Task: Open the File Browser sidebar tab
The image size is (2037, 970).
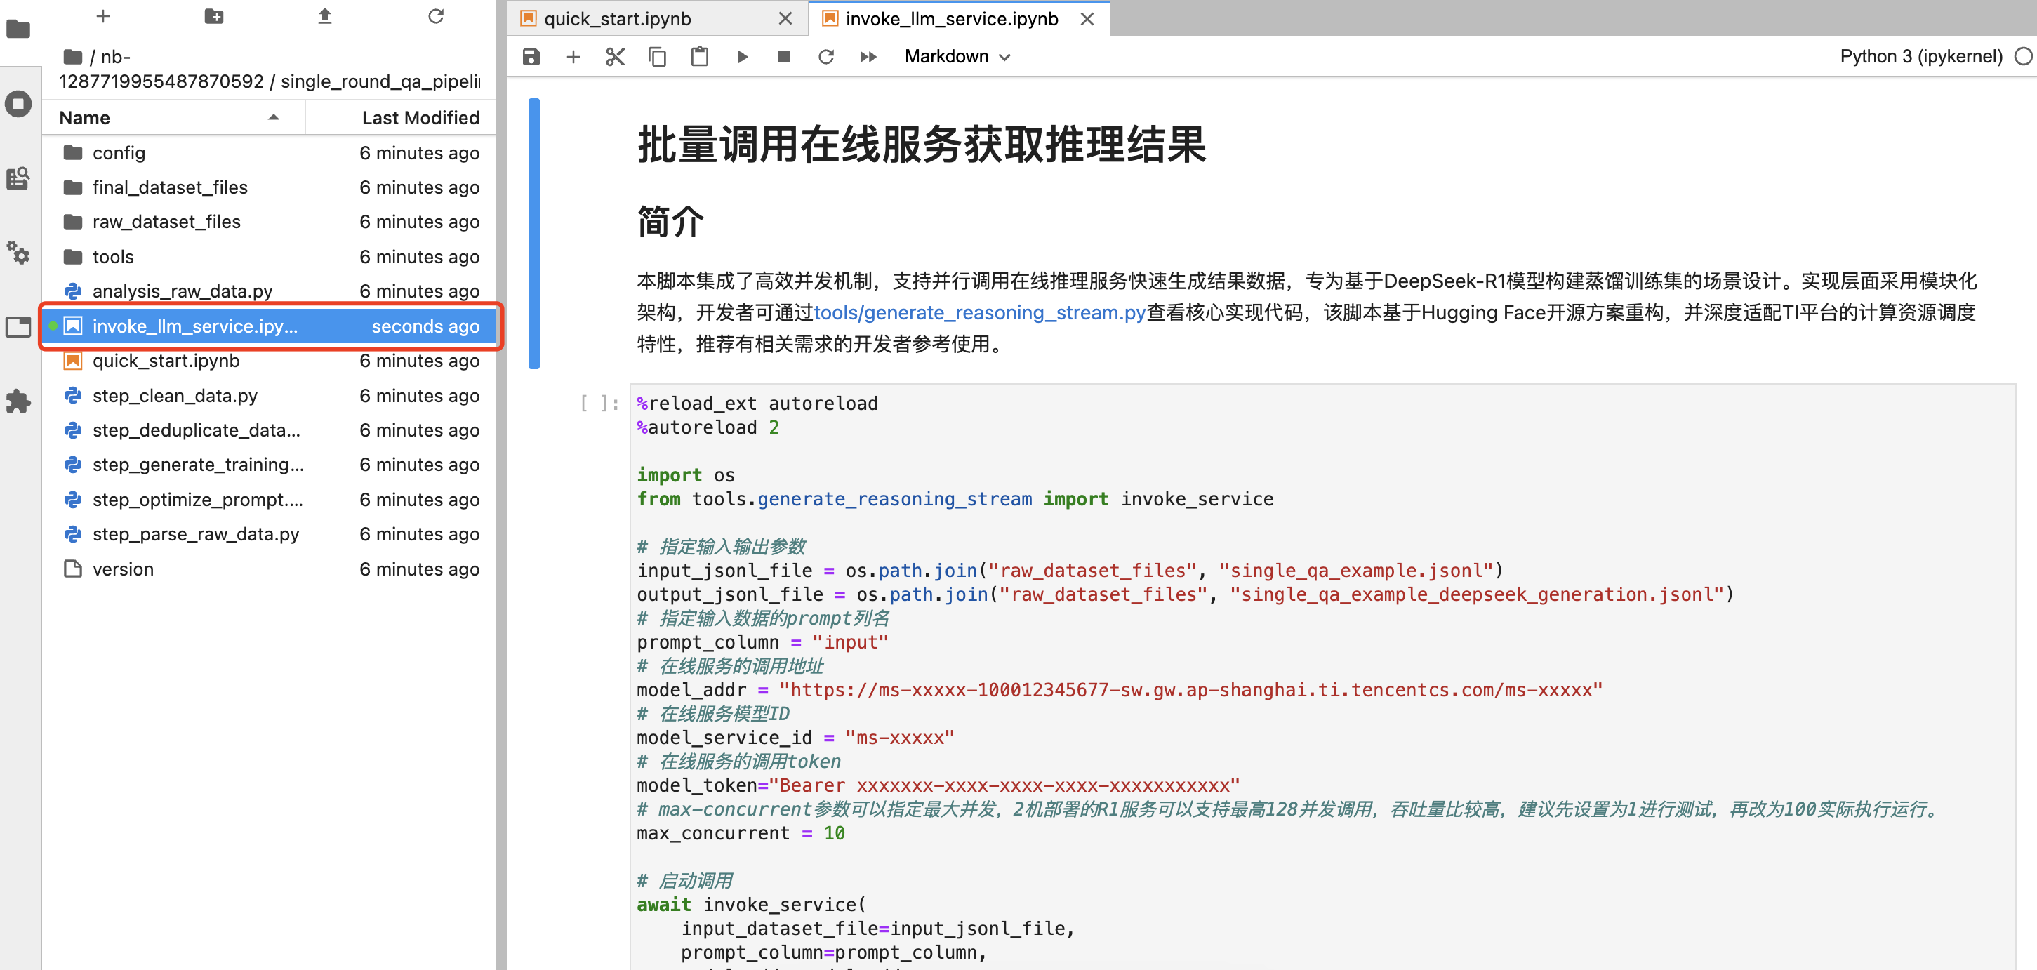Action: tap(18, 30)
